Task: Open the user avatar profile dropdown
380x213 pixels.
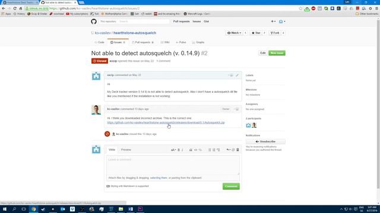Action: tap(282, 21)
